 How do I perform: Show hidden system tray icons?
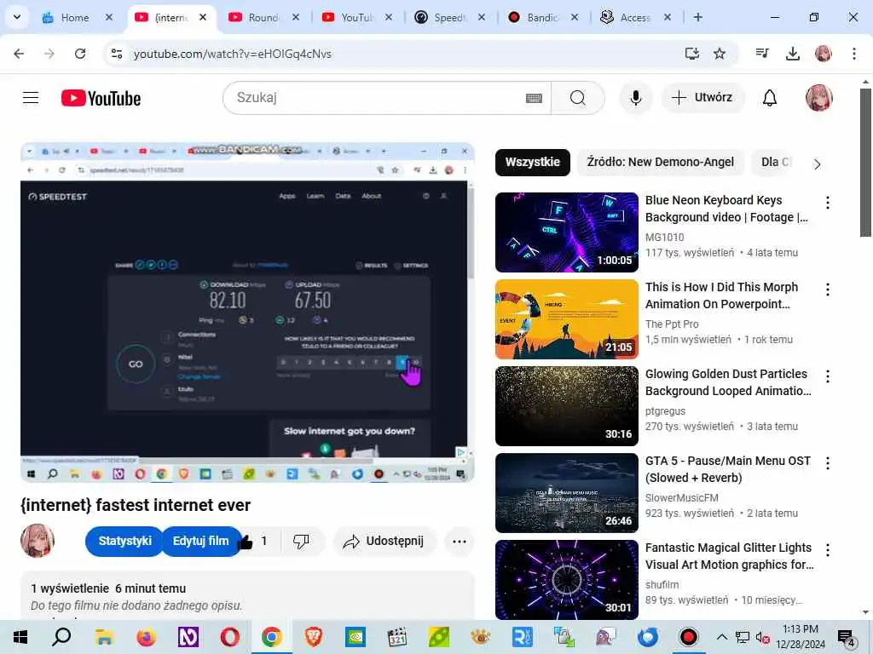(x=721, y=637)
